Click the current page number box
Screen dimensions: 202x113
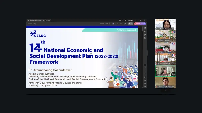pos(145,65)
